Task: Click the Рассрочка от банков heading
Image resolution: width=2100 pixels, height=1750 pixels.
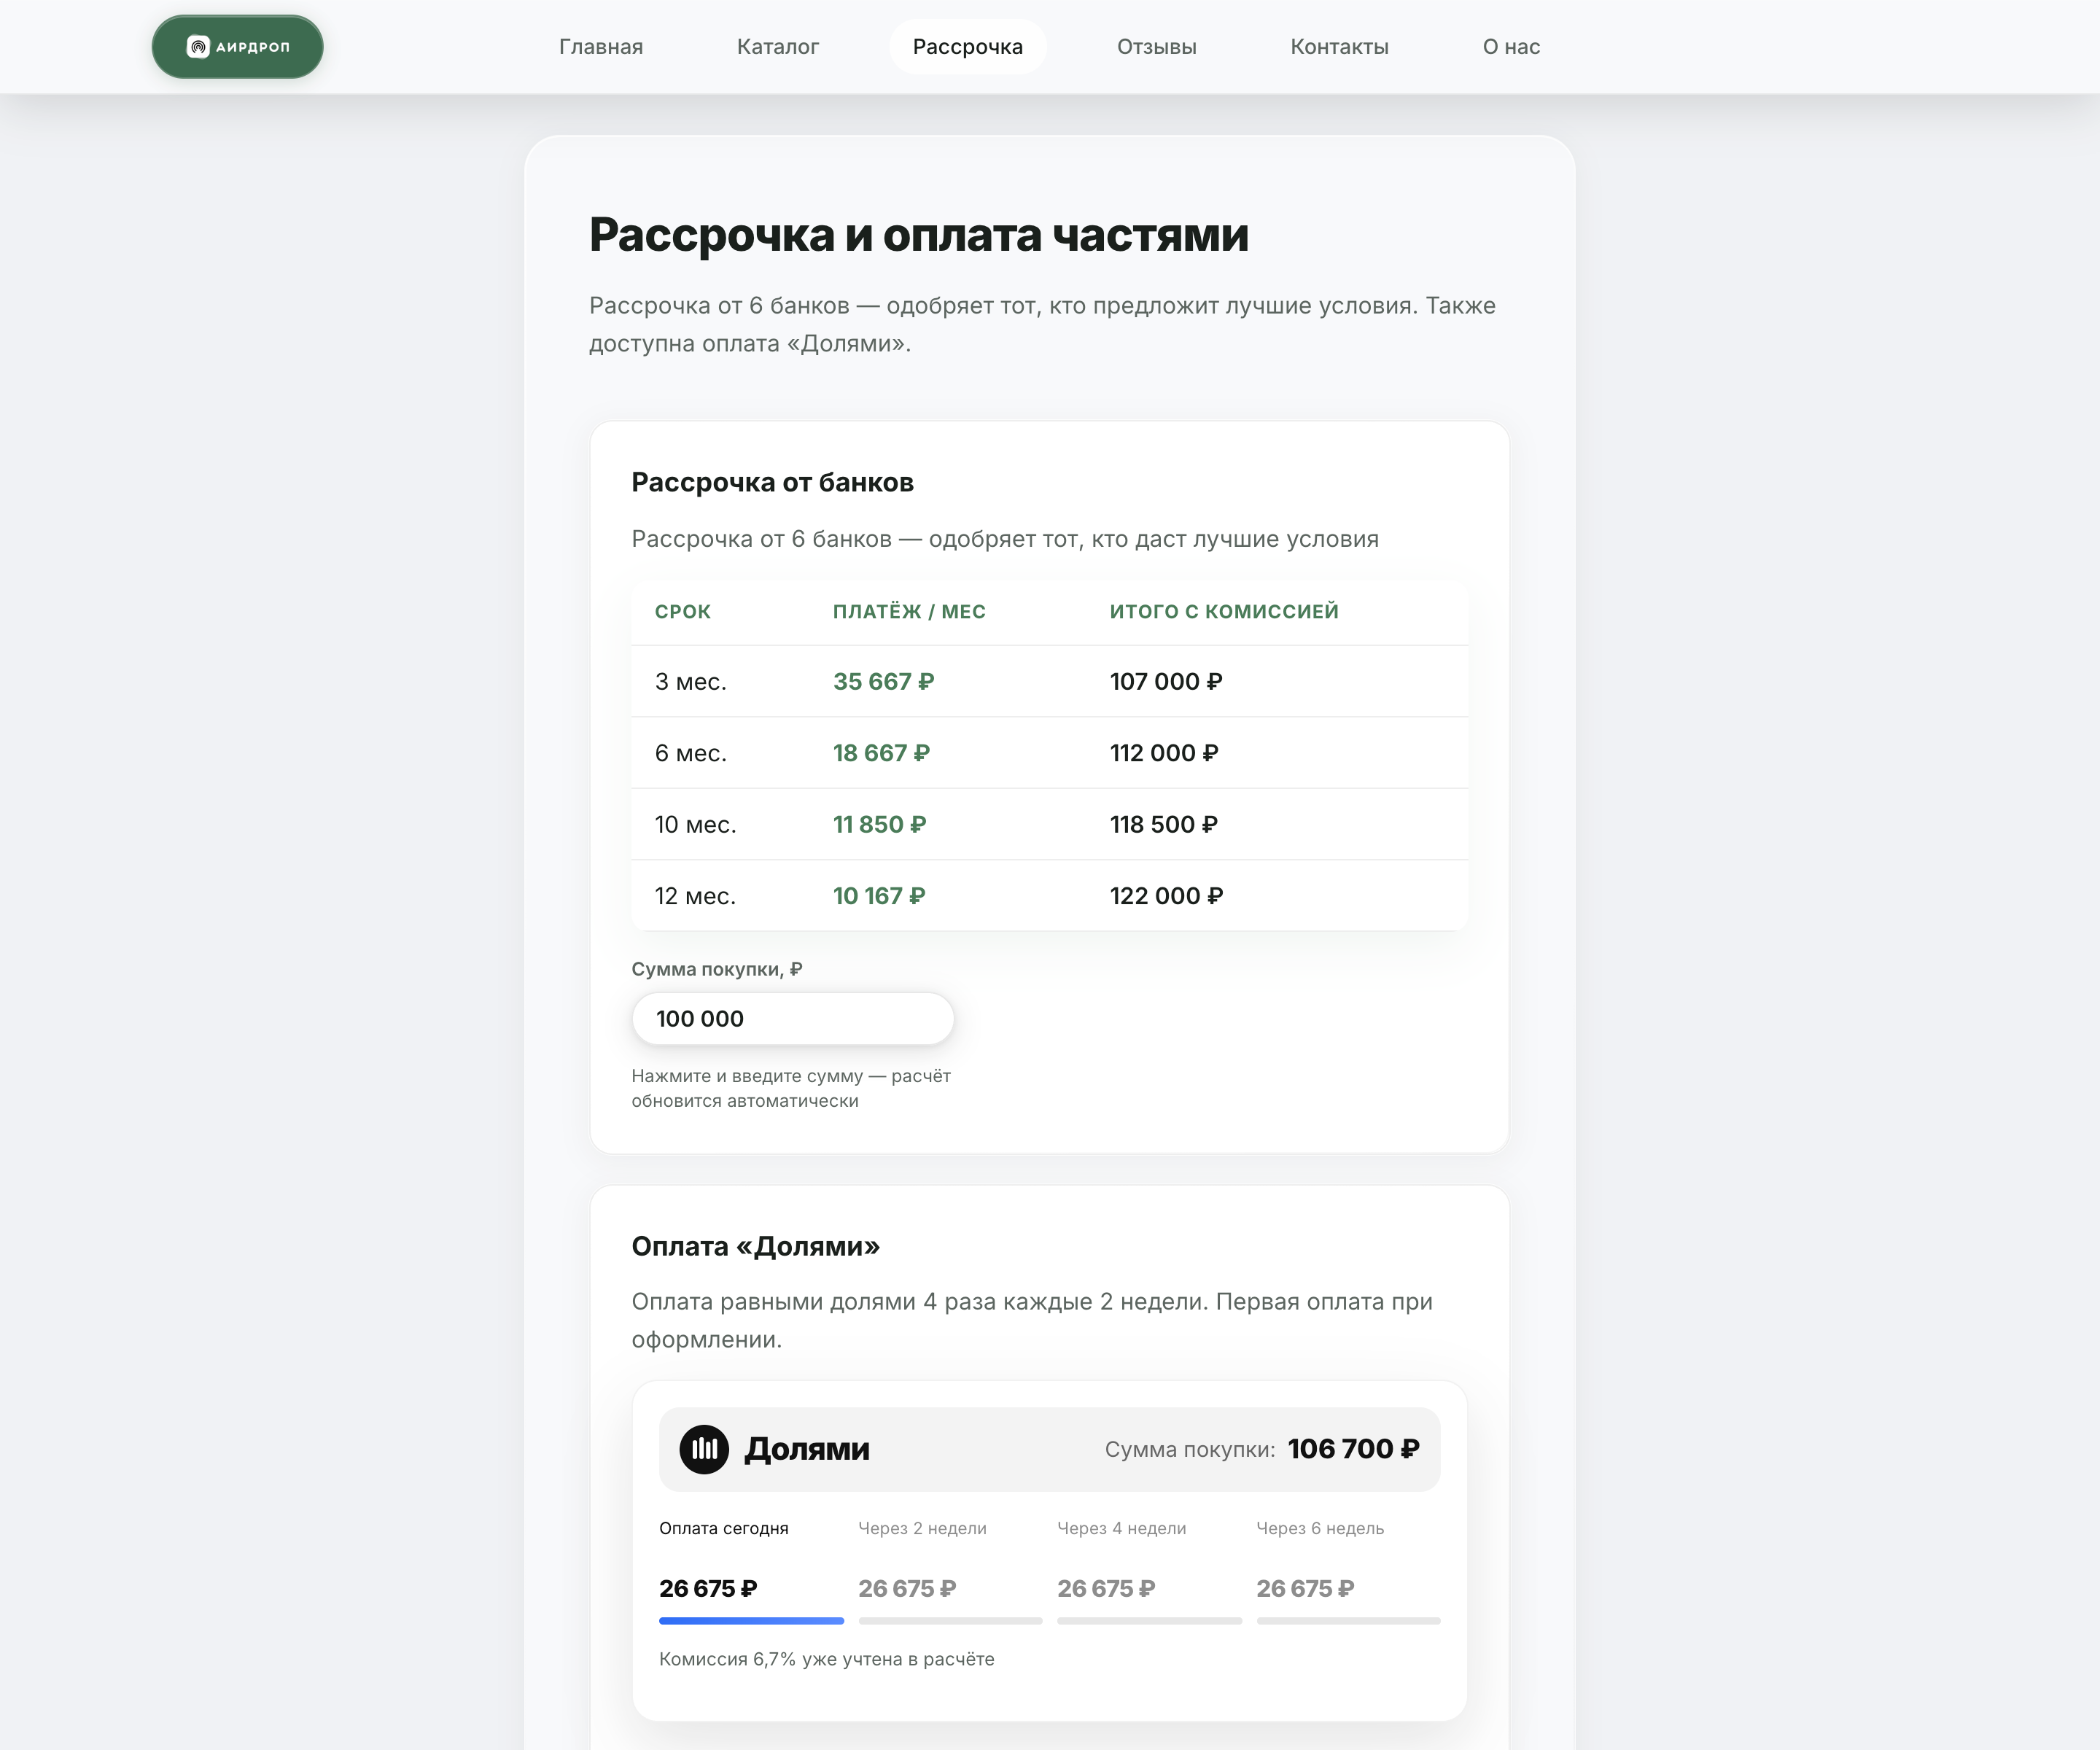Action: tap(773, 483)
